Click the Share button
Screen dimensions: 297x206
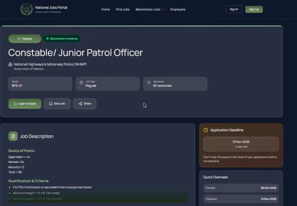click(x=85, y=104)
